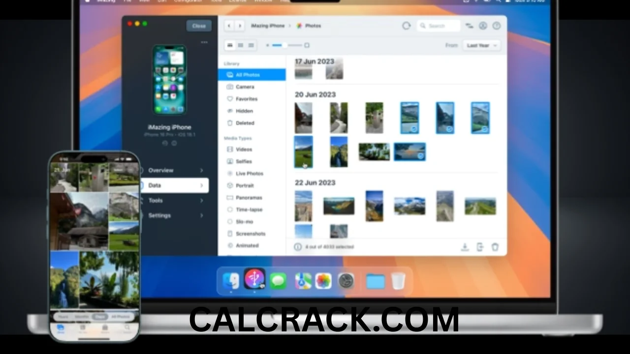
Task: Uncheck the sixth photo in the 20 Jun 2023 row
Action: tap(480, 118)
